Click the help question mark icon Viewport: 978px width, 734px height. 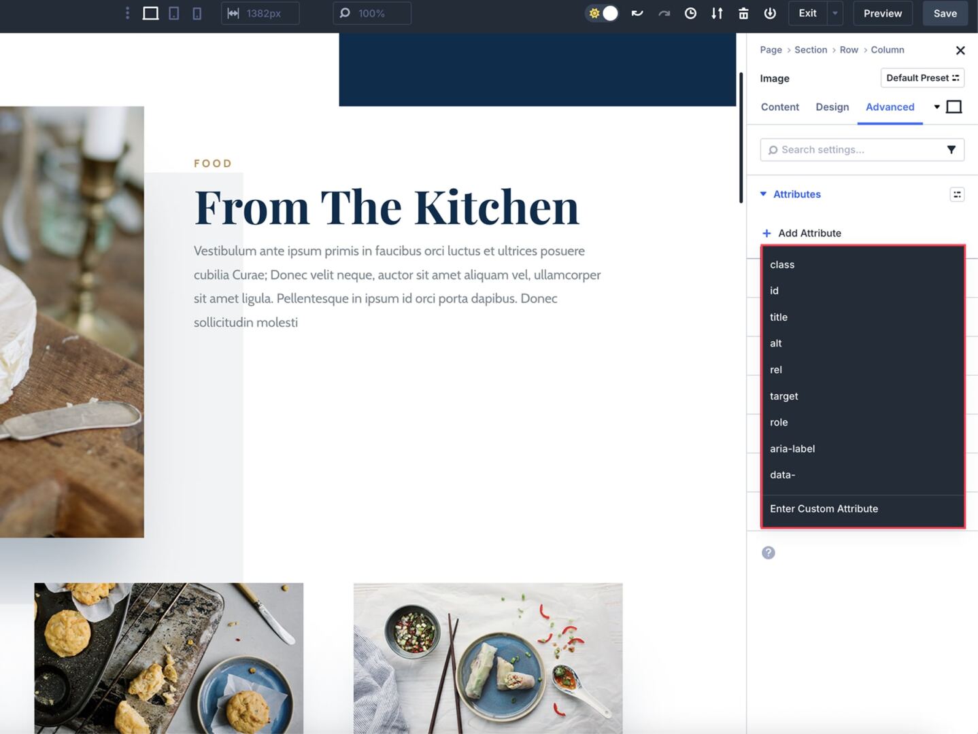click(x=769, y=553)
